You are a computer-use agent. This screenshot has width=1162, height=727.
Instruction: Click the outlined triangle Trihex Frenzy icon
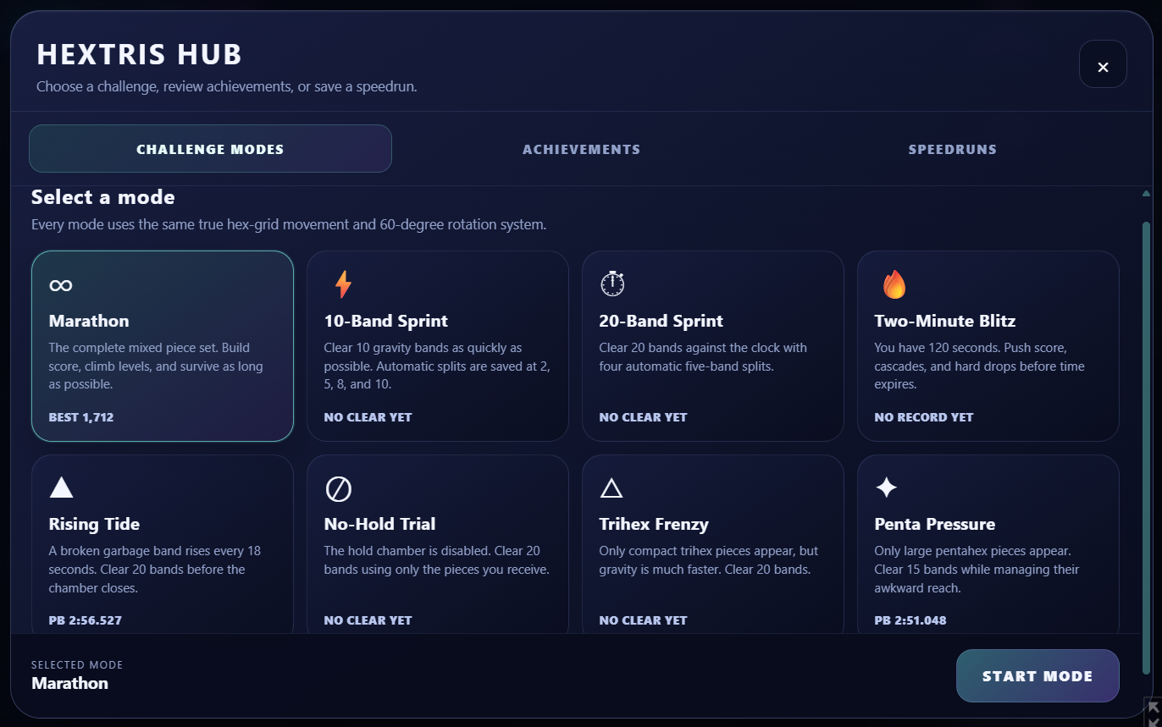coord(611,487)
